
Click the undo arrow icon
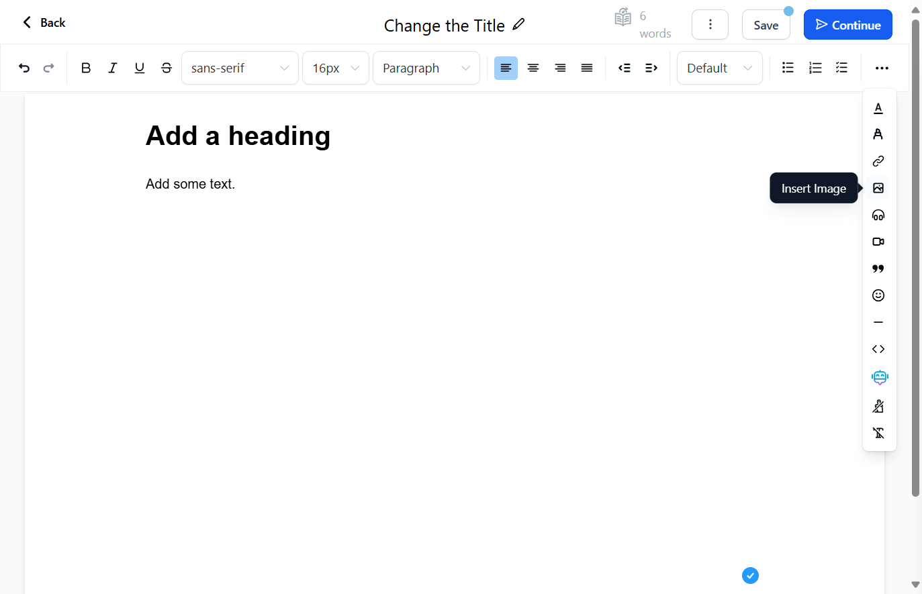click(24, 68)
